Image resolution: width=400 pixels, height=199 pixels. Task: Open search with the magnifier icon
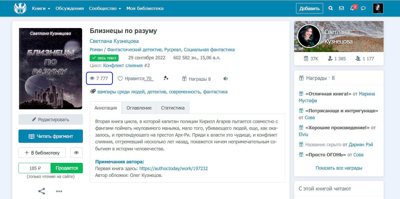330,8
